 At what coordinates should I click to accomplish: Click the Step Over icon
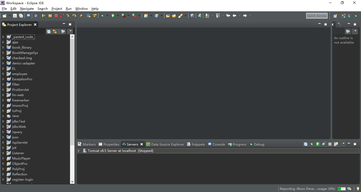[75, 16]
